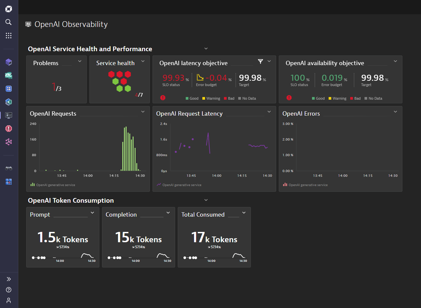Open the OpenAI Requests tile options menu
The width and height of the screenshot is (421, 308).
143,112
